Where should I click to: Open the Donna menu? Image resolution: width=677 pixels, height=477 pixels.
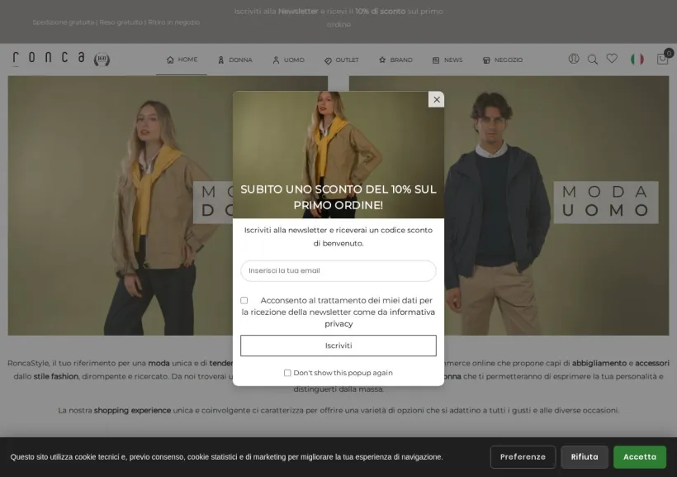click(235, 60)
